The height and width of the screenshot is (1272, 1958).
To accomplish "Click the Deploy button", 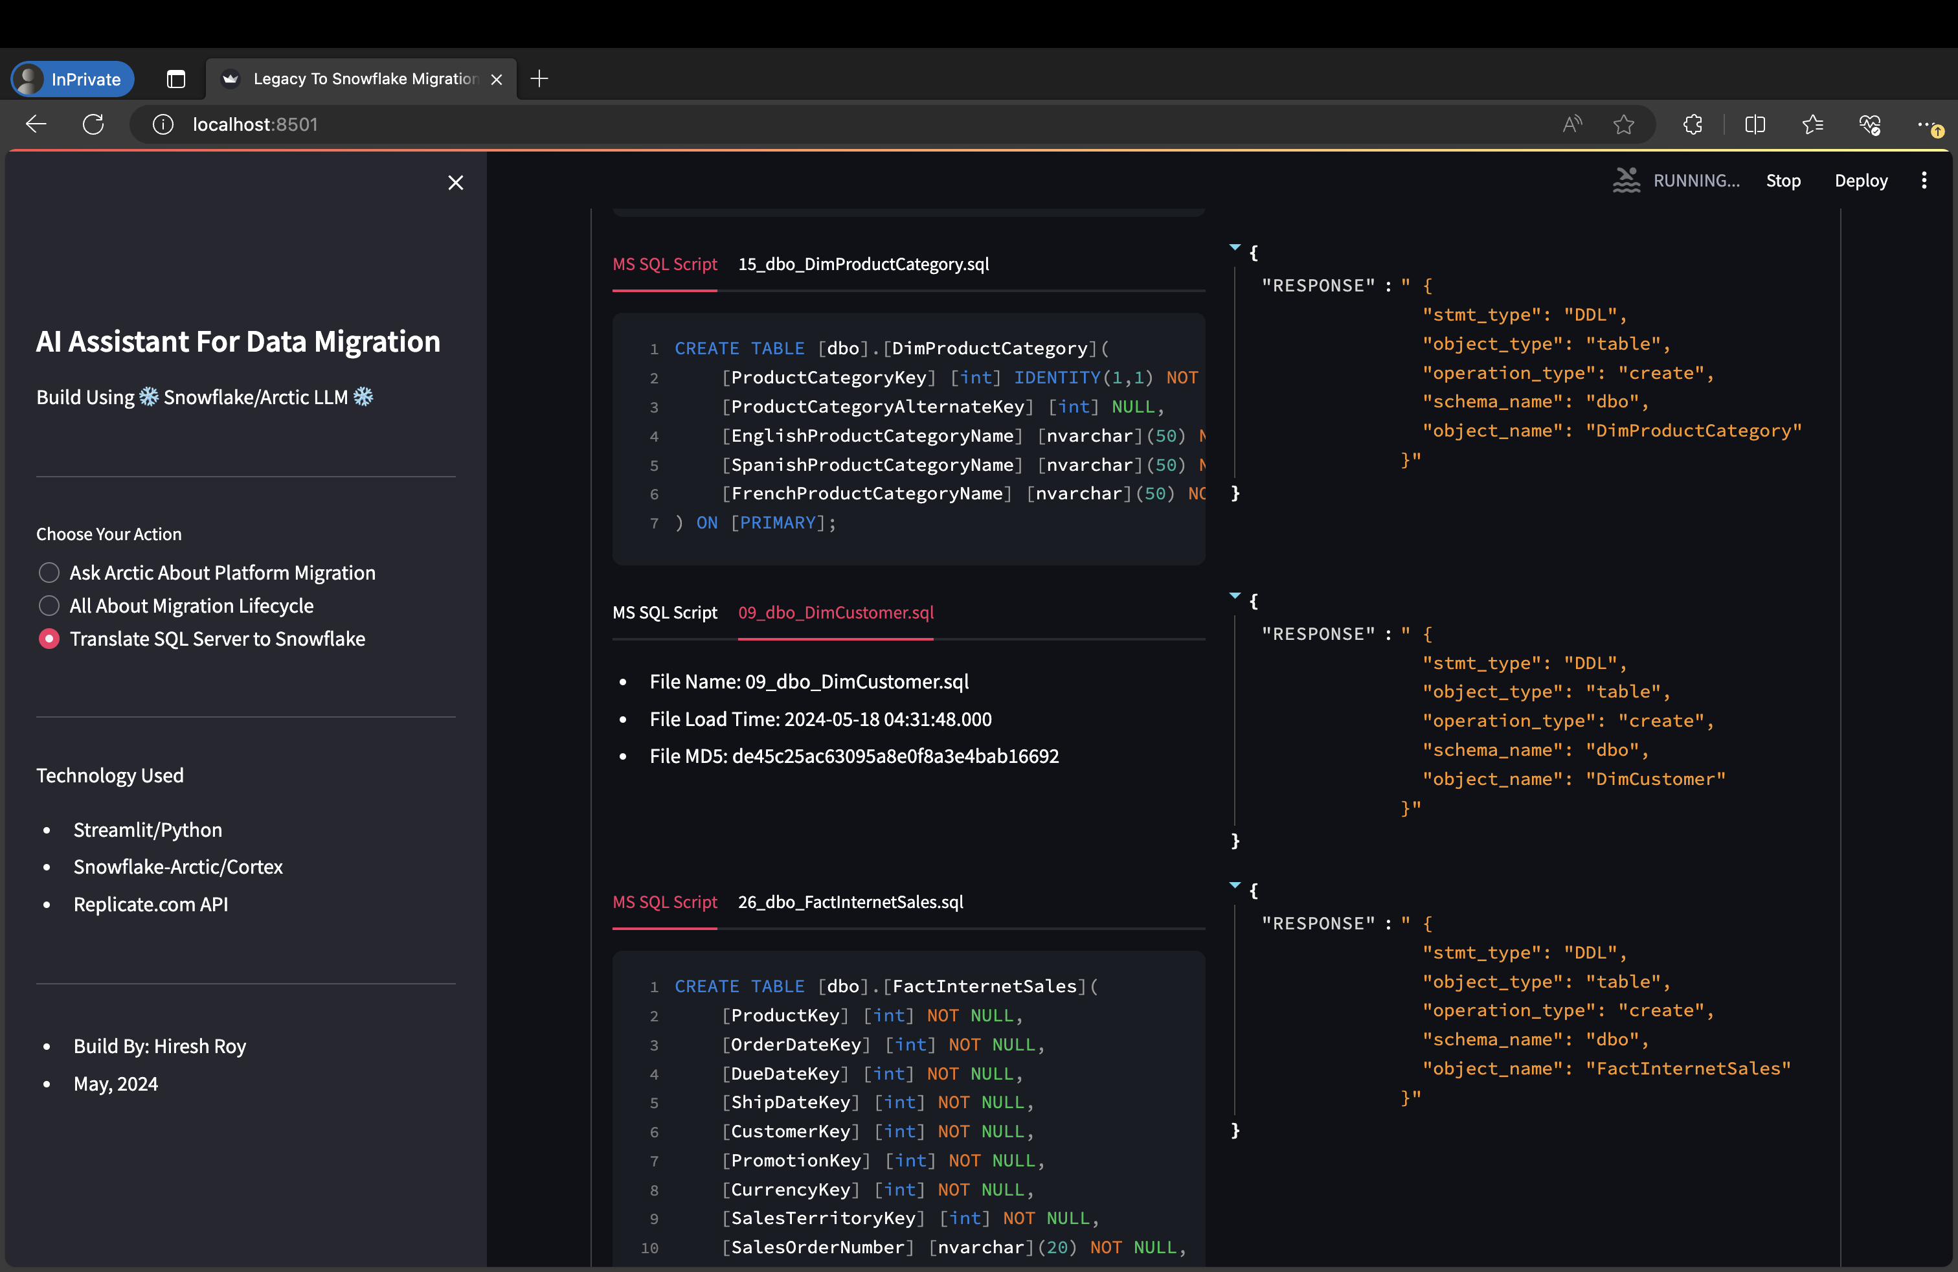I will [x=1860, y=181].
